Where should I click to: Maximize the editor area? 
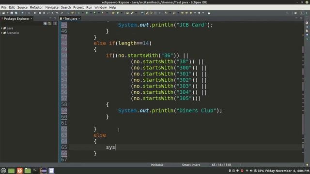301,18
